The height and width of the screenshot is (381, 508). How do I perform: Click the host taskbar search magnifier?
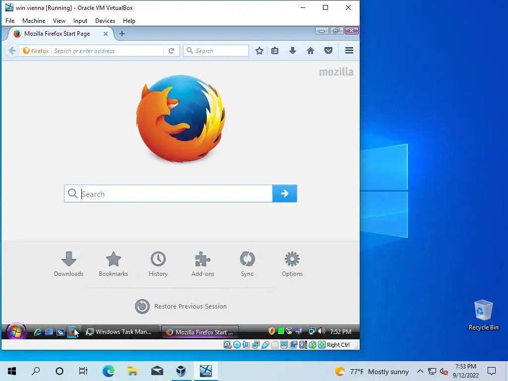click(36, 371)
